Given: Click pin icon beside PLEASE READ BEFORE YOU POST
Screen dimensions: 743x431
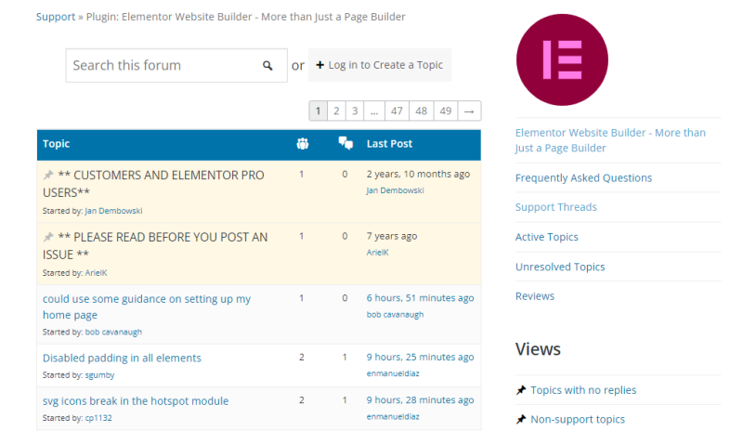Looking at the screenshot, I should 48,237.
